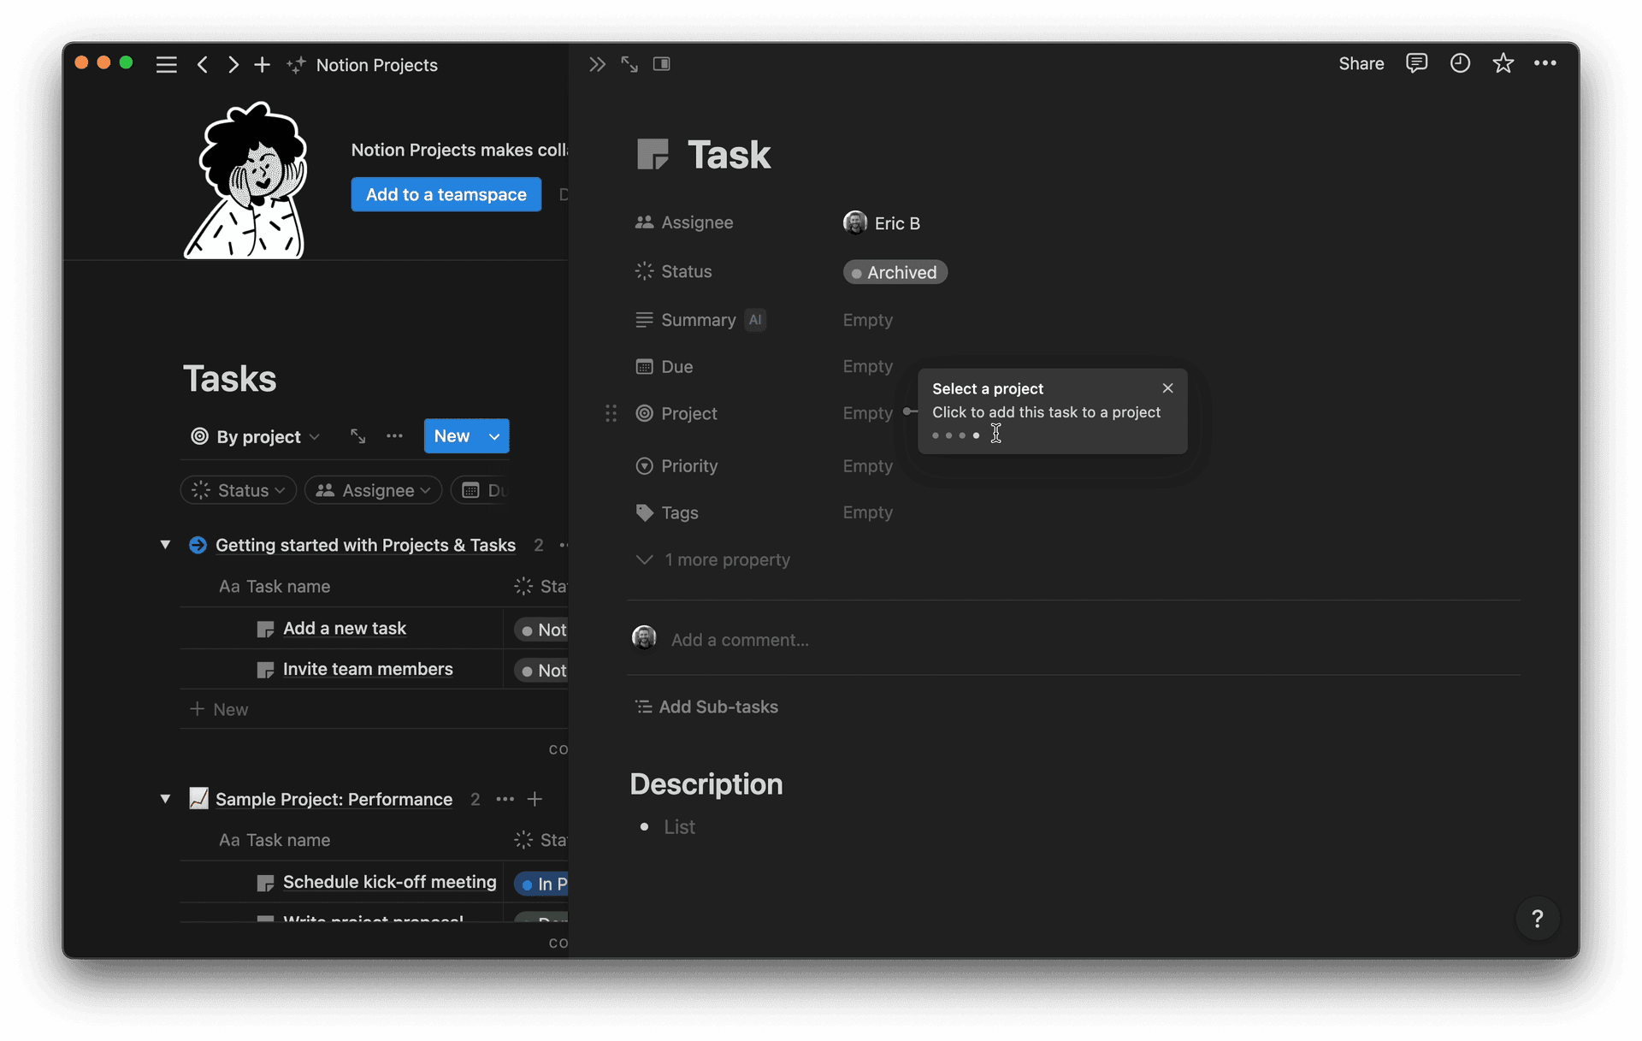Open the top-right three-dots page menu
Screen dimensions: 1642x1041
[x=1545, y=63]
